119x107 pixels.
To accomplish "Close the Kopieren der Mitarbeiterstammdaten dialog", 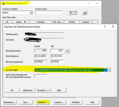I will [113, 26].
